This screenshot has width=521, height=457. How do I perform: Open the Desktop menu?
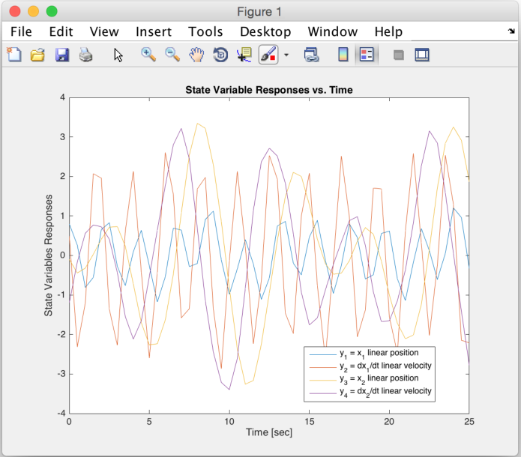pyautogui.click(x=265, y=31)
